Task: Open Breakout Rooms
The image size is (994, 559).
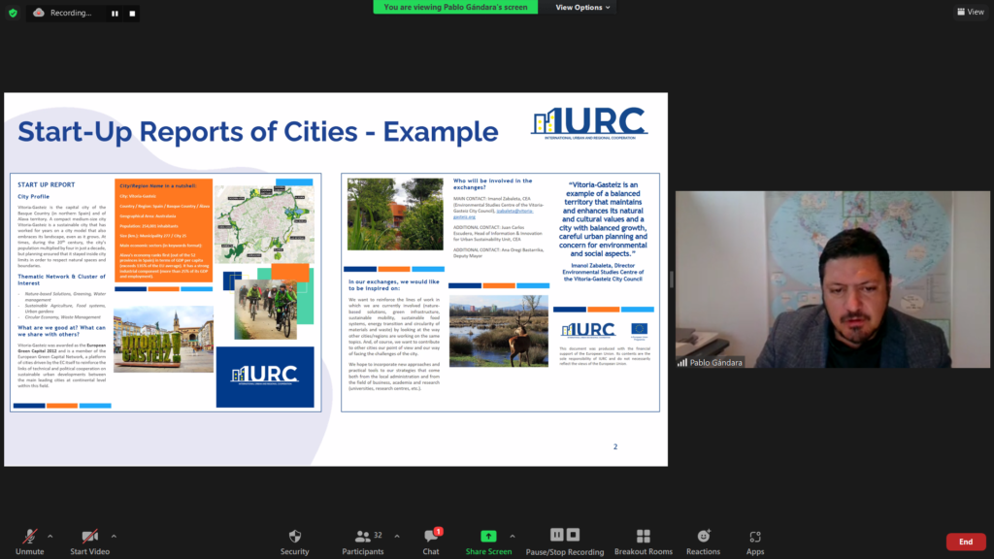Action: click(x=643, y=541)
